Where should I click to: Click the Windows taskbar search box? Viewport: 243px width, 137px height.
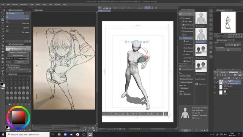[x=28, y=134]
